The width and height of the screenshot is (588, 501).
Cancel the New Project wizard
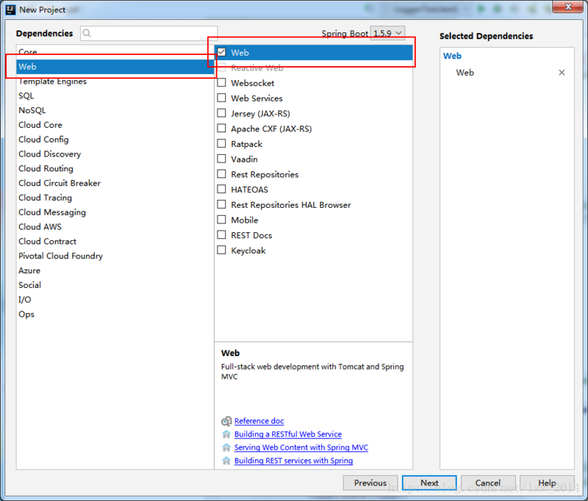click(488, 483)
